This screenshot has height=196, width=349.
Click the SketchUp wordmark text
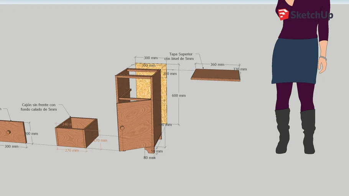point(311,15)
